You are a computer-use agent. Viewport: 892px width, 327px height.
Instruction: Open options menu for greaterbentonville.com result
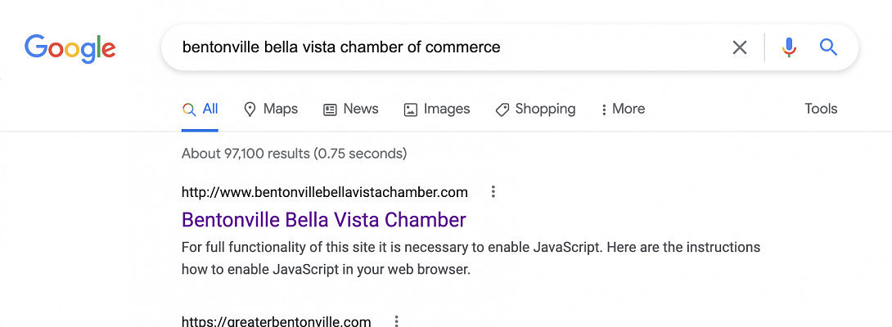pos(396,321)
